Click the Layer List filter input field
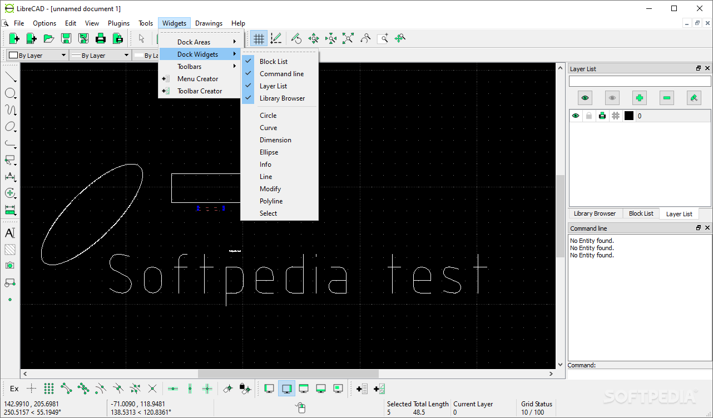Screen dimensions: 713x418 pyautogui.click(x=640, y=81)
